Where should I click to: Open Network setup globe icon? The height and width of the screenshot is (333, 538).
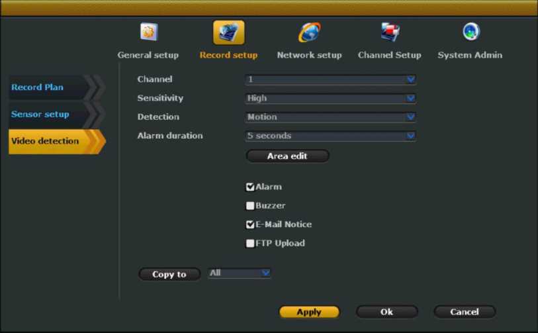pos(309,32)
